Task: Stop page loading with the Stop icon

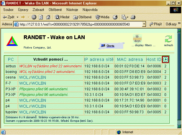Action: tap(34, 17)
